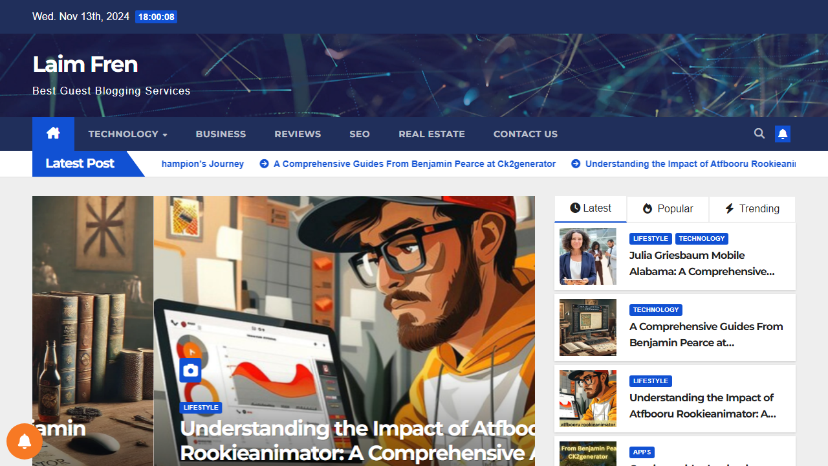Image resolution: width=828 pixels, height=466 pixels.
Task: Click the home icon in navigation bar
Action: pos(53,133)
